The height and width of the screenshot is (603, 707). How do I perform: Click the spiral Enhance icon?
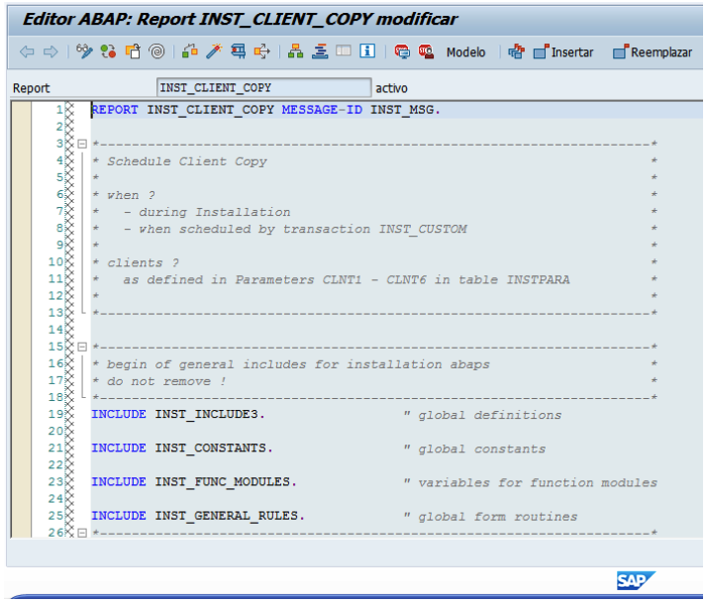click(156, 51)
